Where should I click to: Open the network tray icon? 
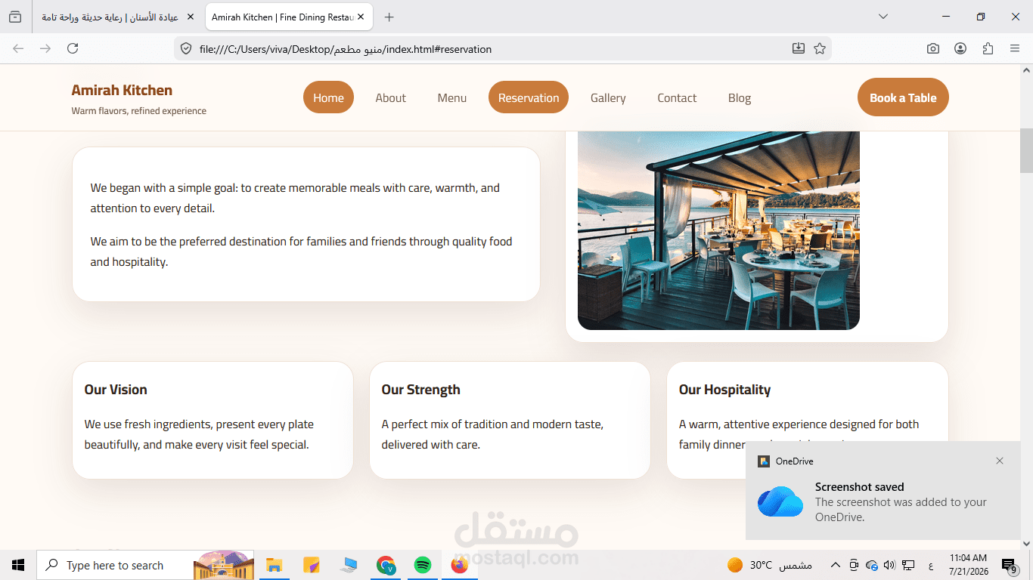pyautogui.click(x=908, y=565)
